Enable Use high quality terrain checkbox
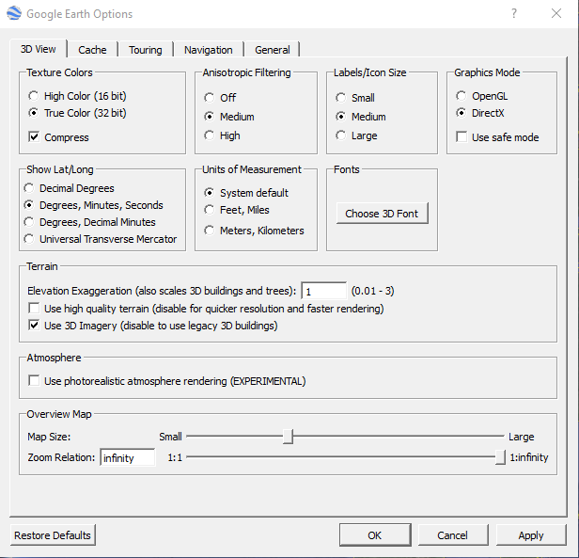579x558 pixels. point(34,309)
